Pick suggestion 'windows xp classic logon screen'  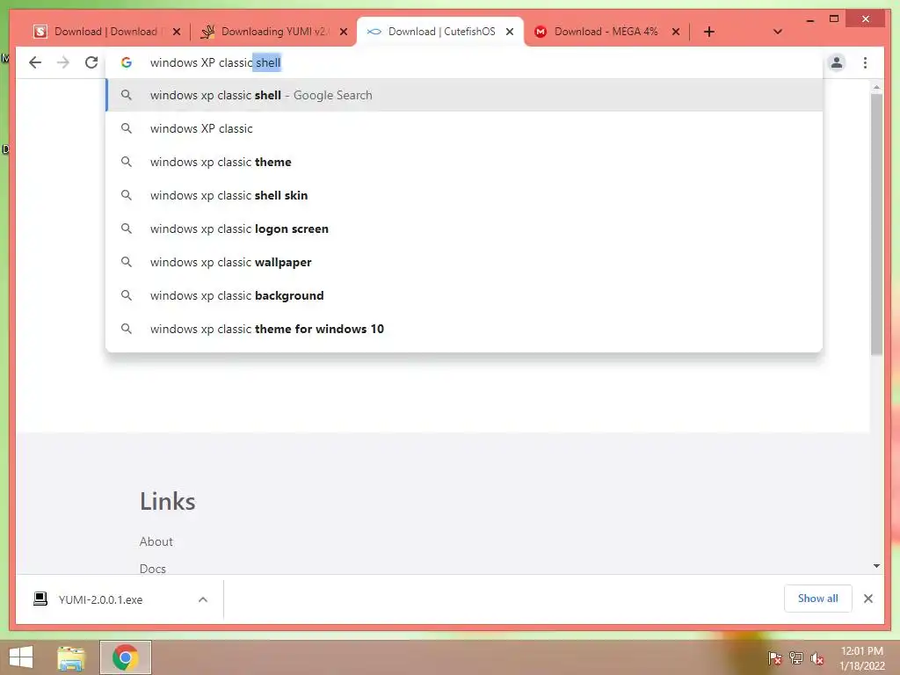pyautogui.click(x=464, y=229)
